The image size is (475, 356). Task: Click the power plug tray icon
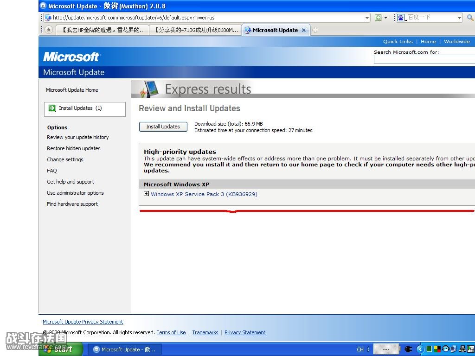pos(408,350)
